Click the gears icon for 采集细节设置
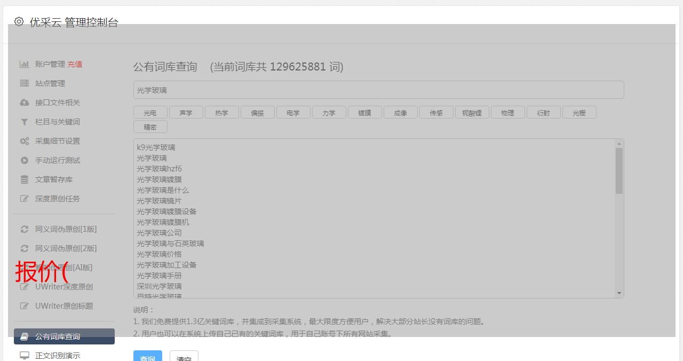Screen dimensions: 683x361 pyautogui.click(x=25, y=141)
